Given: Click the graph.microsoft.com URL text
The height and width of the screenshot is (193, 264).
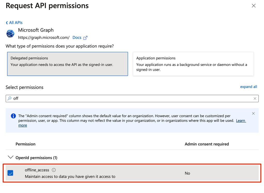Looking at the screenshot, I should pos(44,38).
